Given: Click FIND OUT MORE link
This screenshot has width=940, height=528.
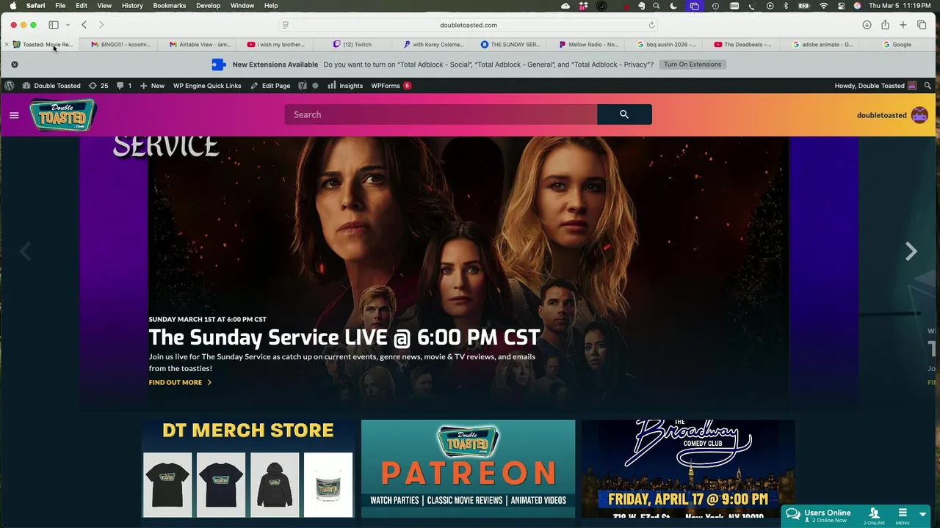Looking at the screenshot, I should (180, 382).
